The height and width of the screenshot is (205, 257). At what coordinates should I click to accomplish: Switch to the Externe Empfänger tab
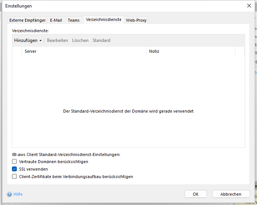click(x=27, y=20)
